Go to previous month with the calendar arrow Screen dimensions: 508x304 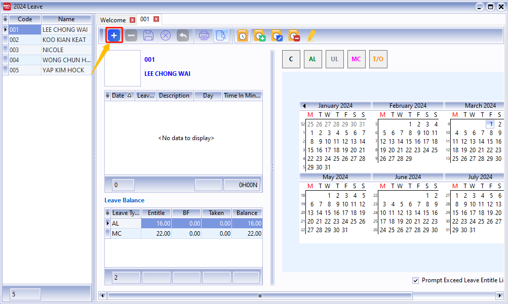303,106
